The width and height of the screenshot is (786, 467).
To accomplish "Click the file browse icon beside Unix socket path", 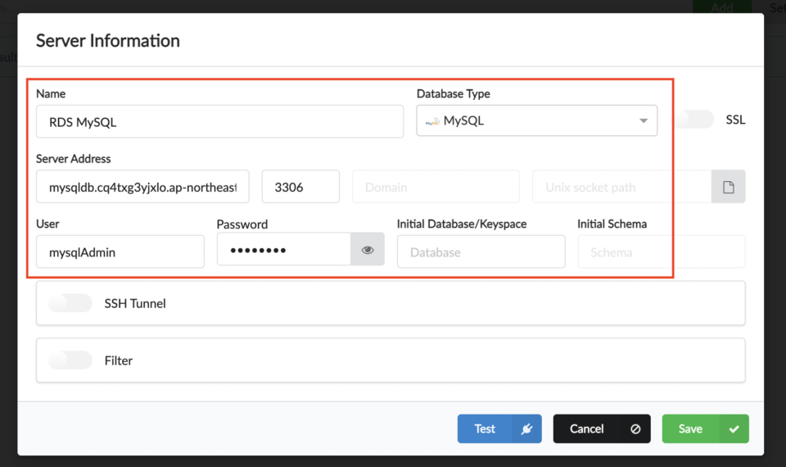I will 728,187.
